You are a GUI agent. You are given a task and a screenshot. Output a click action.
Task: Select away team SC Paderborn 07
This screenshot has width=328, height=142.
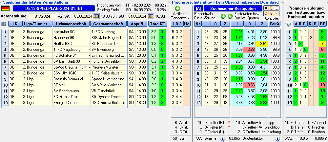[x=108, y=44]
